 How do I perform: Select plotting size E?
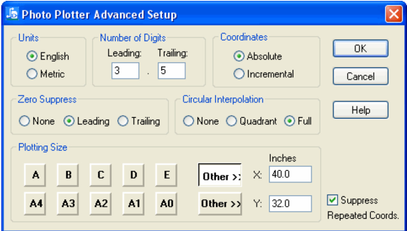[166, 175]
